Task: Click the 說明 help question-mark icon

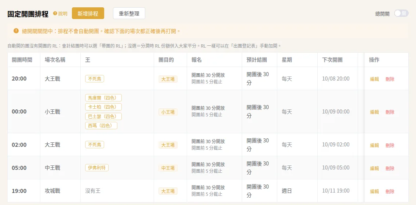Action: [55, 14]
